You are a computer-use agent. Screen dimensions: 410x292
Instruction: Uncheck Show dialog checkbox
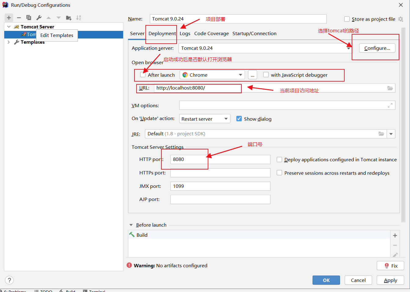point(239,119)
